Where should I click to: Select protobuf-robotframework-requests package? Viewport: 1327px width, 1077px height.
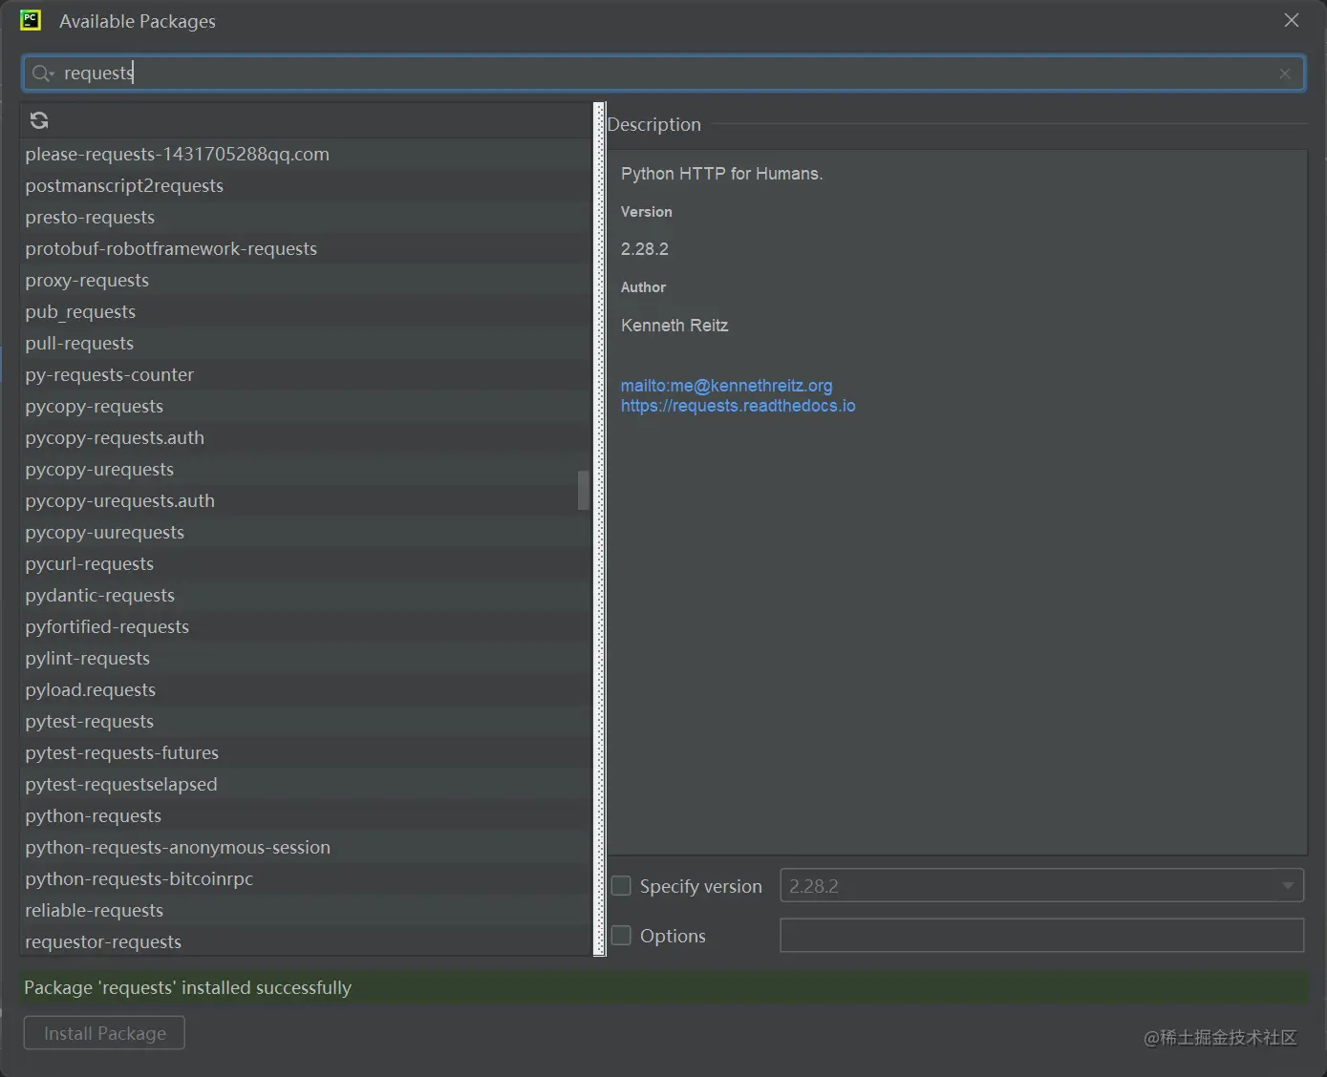point(306,248)
